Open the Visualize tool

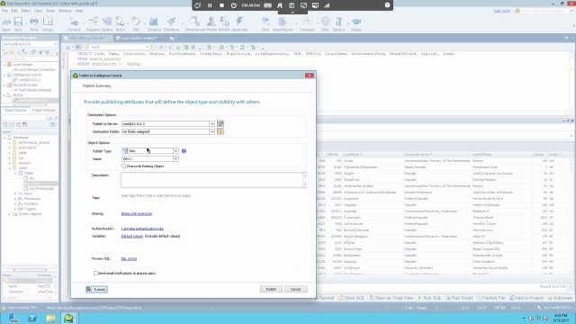154,24
